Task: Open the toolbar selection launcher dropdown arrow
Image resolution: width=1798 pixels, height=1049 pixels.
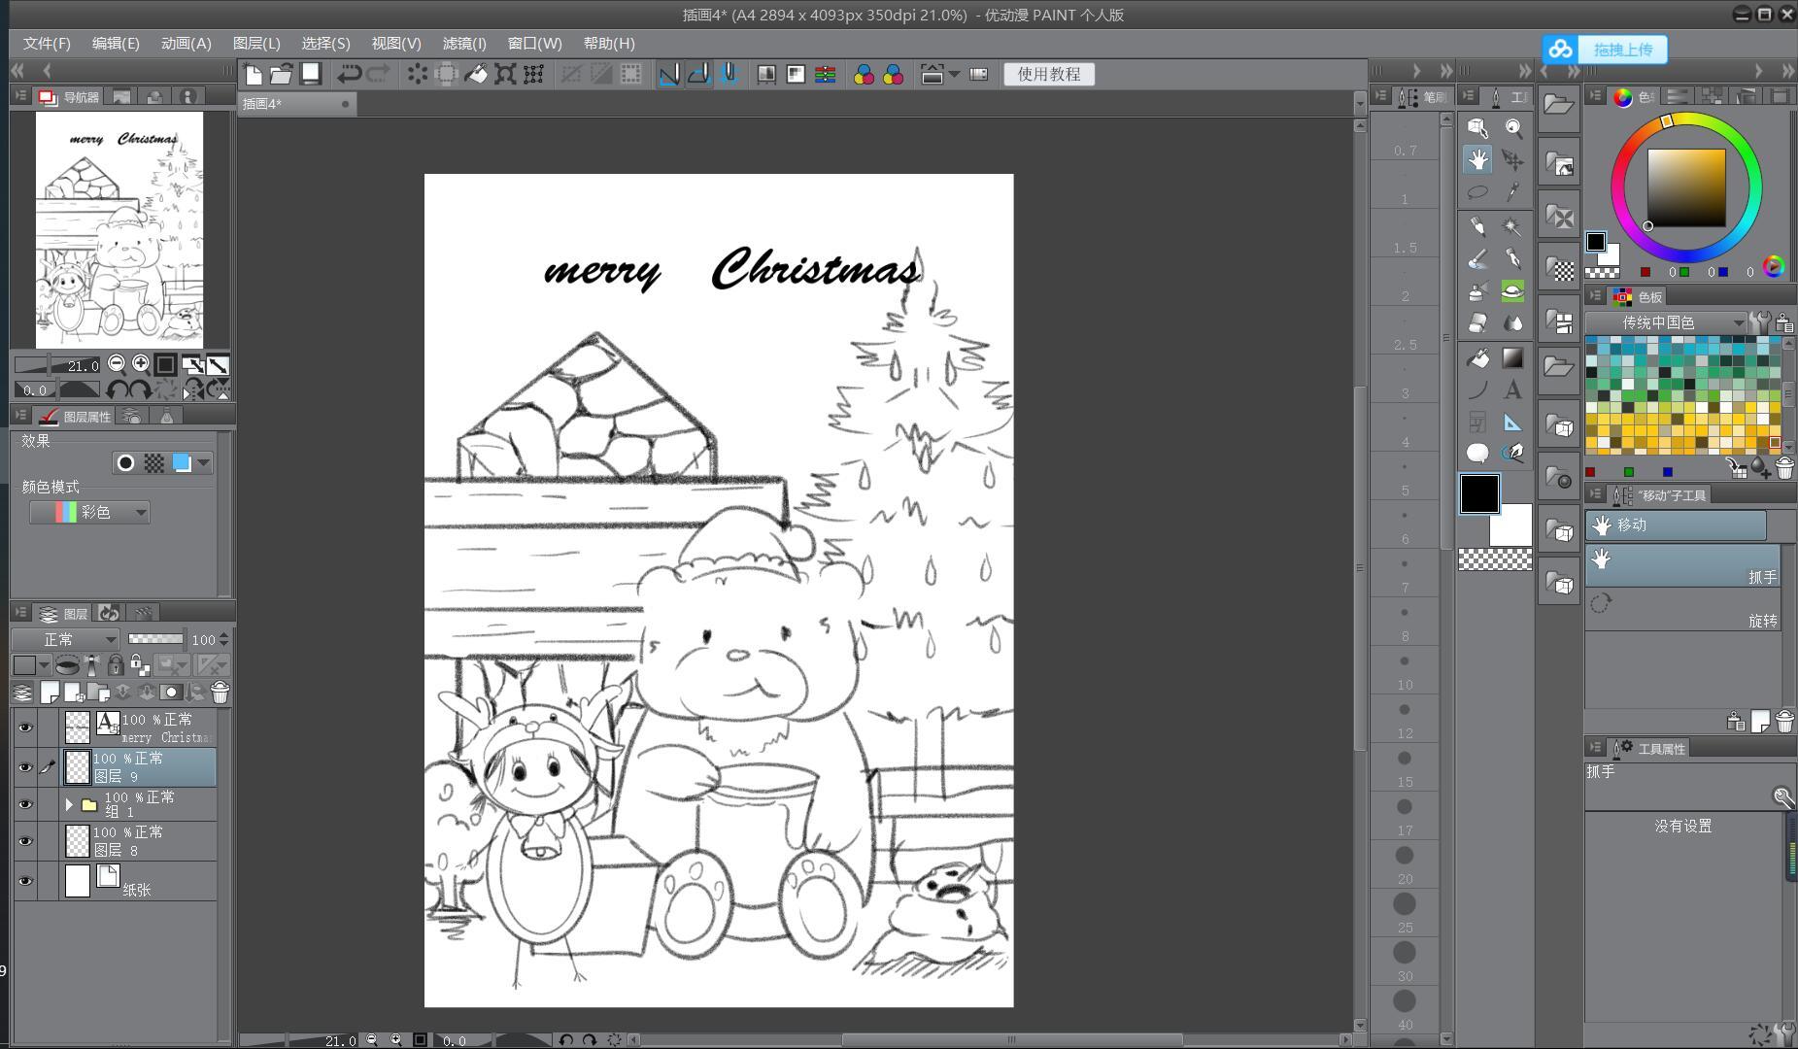Action: (x=954, y=74)
